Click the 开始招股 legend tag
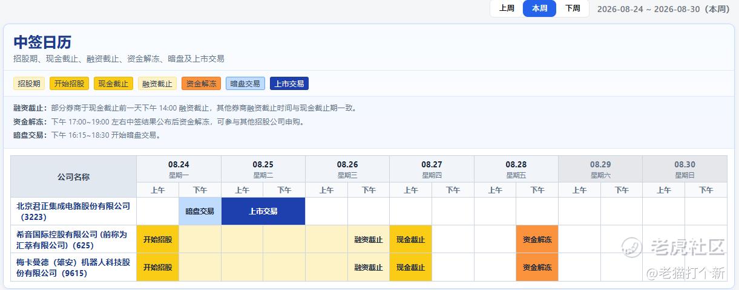This screenshot has width=739, height=290. click(70, 84)
